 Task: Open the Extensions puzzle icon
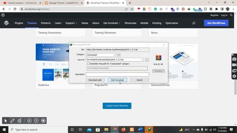216,9
